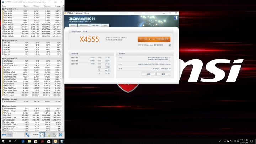Click Minimum column header in HWiNFO
Viewport: 256px width, 144px height.
[x=34, y=6]
